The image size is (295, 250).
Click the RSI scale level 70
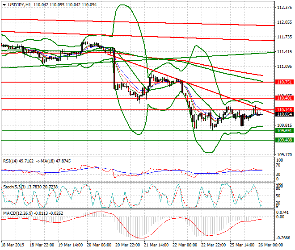click(278, 165)
